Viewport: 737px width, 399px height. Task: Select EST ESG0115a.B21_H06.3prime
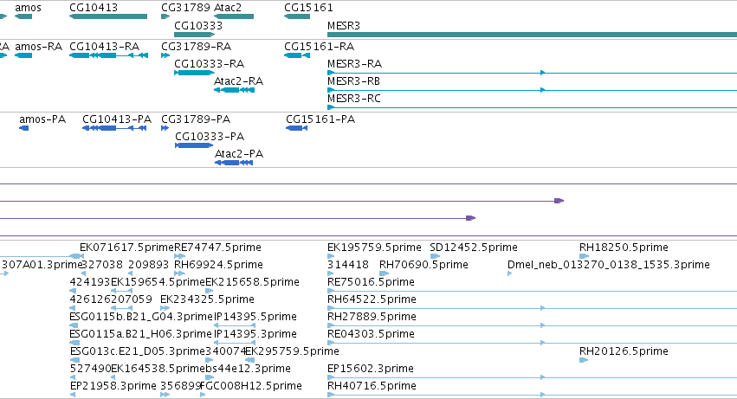click(74, 343)
